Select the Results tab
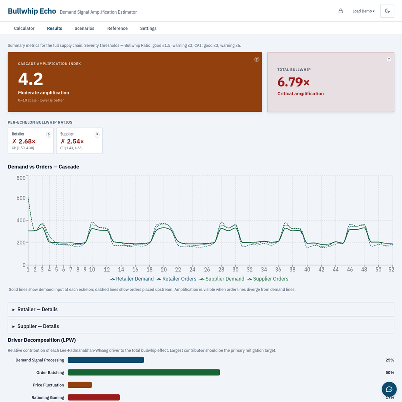The width and height of the screenshot is (402, 402). tap(54, 28)
